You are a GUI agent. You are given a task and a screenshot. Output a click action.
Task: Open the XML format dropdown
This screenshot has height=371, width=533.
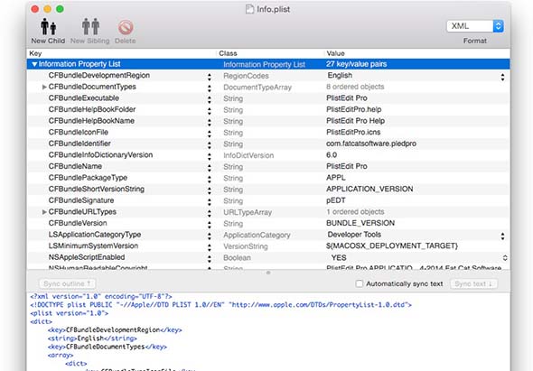pos(475,26)
